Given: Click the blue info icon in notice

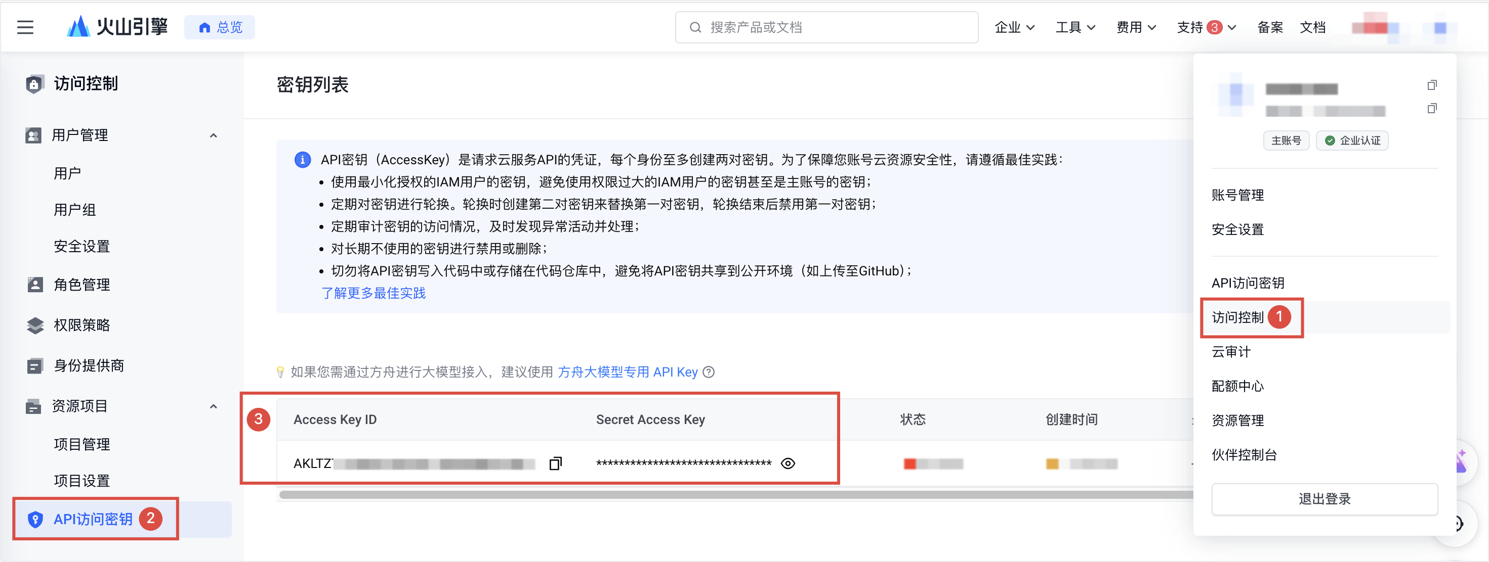Looking at the screenshot, I should [x=302, y=160].
